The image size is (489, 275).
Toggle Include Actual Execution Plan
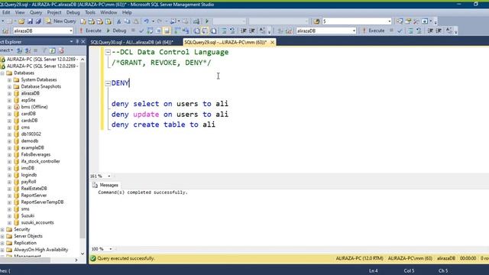point(177,31)
